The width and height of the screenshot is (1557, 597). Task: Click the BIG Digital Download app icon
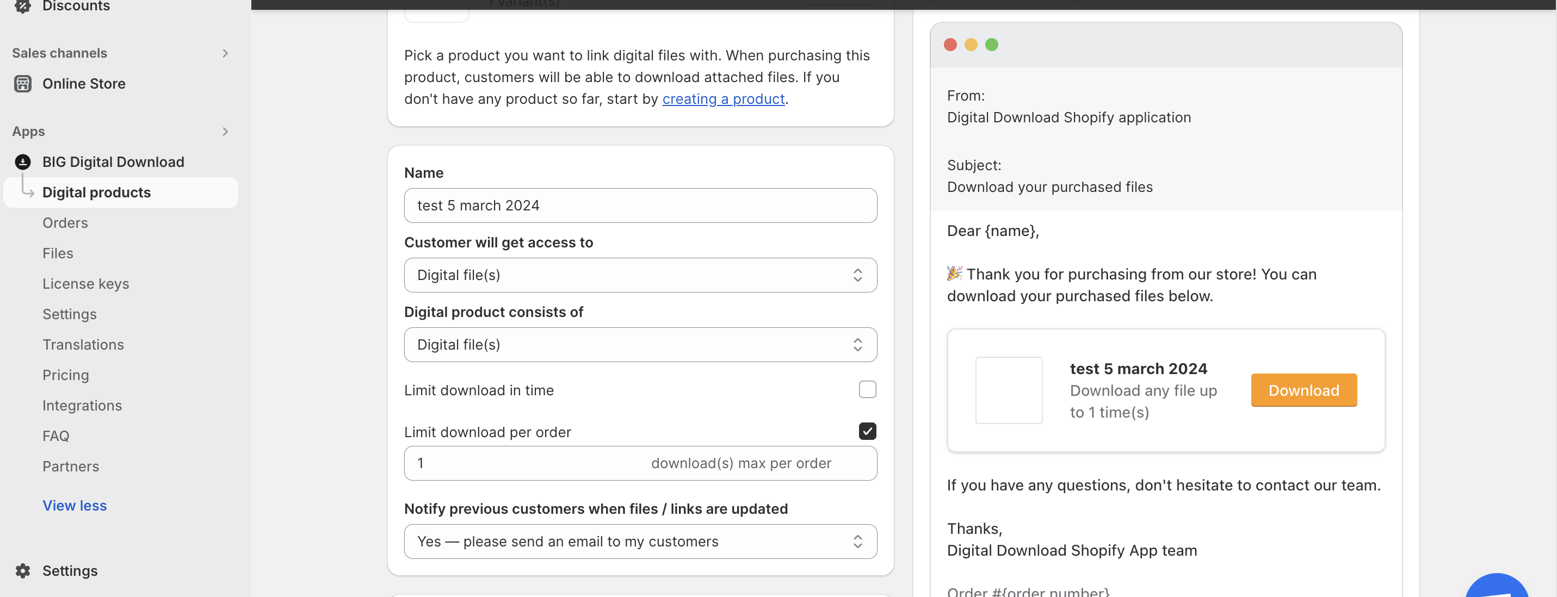[x=23, y=162]
